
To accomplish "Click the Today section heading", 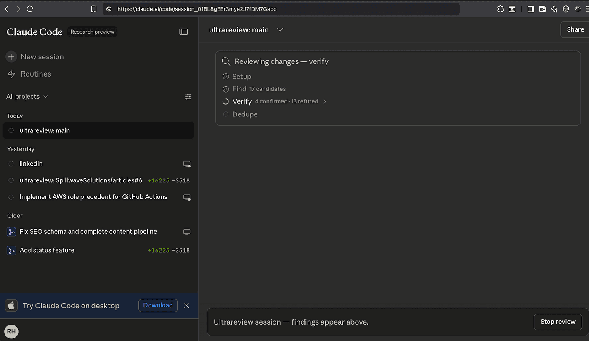I will [x=15, y=116].
